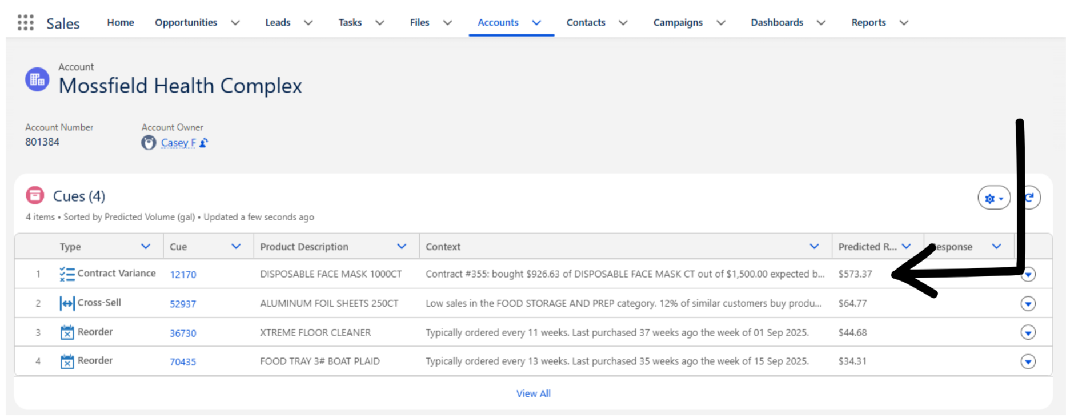The width and height of the screenshot is (1070, 418).
Task: Expand the Files nav dropdown chevron
Action: [448, 23]
